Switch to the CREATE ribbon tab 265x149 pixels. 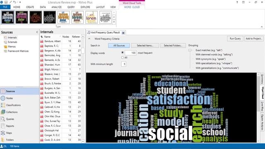coord(30,7)
